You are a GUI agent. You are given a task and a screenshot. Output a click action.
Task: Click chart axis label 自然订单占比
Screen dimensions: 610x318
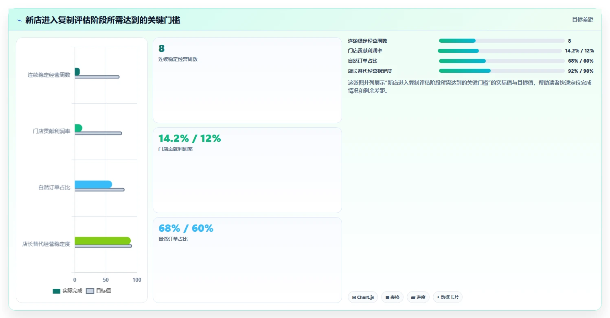(x=54, y=187)
